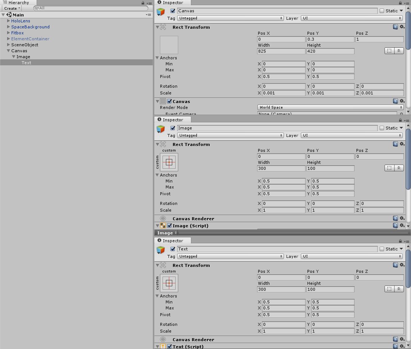The height and width of the screenshot is (349, 411).
Task: Open Hierarchy panel options menu
Action: (x=149, y=3)
